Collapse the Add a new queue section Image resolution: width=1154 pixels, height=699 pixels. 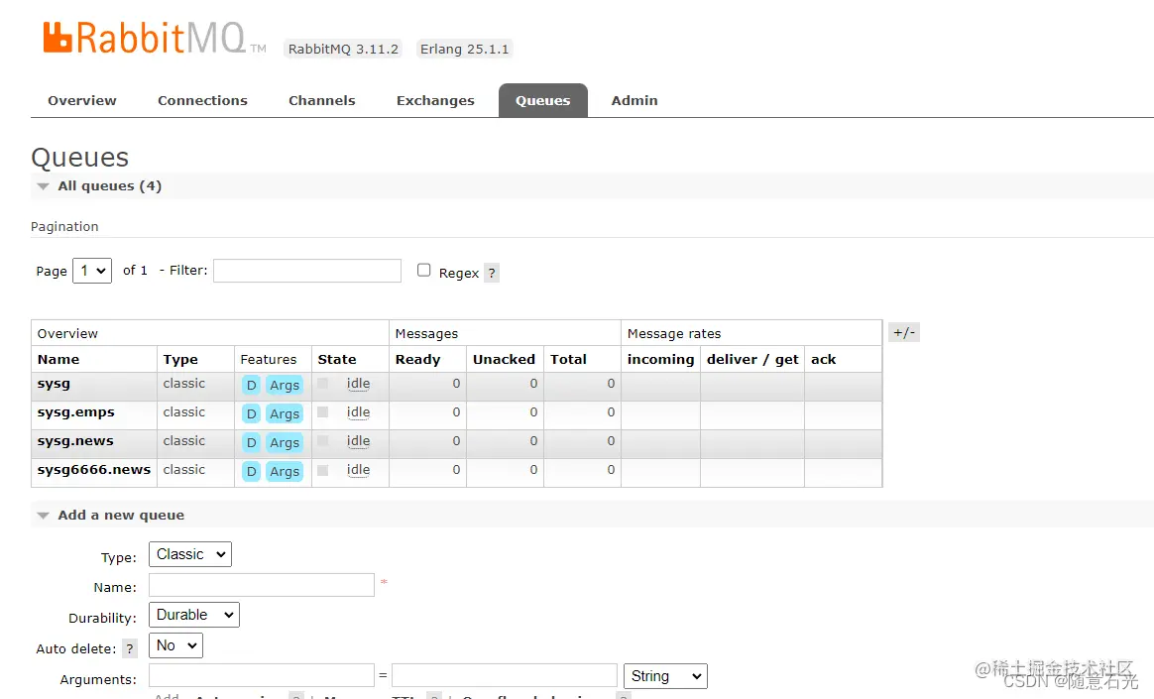point(121,515)
